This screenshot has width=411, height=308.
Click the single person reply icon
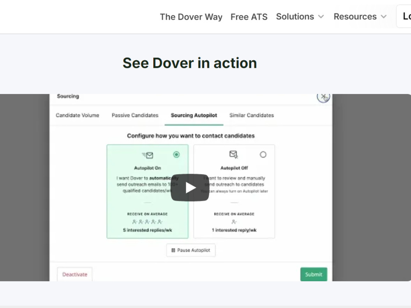[234, 222]
